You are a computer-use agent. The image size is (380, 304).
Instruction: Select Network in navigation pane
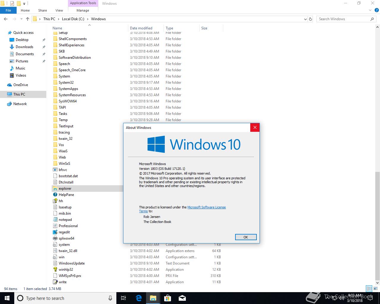tap(20, 104)
